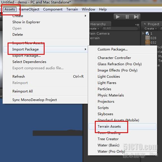162x162 pixels.
Task: Import Physic Materials package
Action: [122, 95]
